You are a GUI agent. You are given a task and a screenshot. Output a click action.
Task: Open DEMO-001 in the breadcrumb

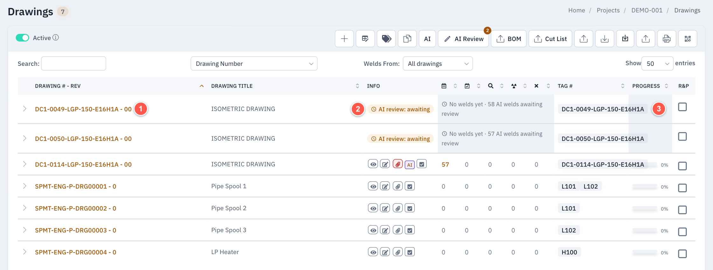point(647,10)
